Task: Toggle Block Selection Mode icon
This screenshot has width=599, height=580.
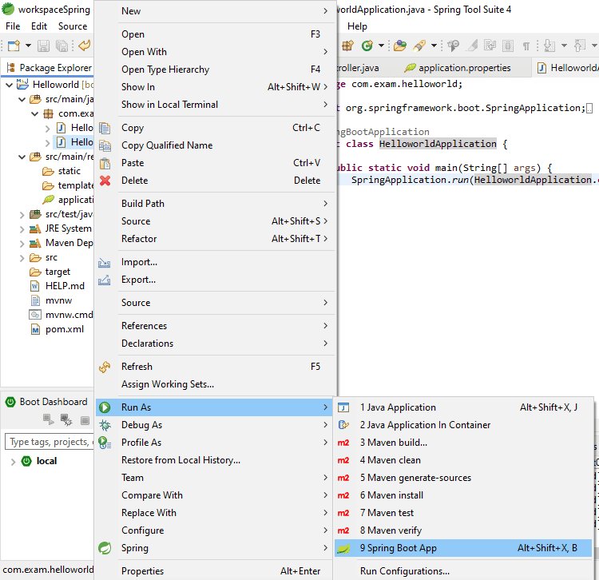Action: (x=508, y=46)
